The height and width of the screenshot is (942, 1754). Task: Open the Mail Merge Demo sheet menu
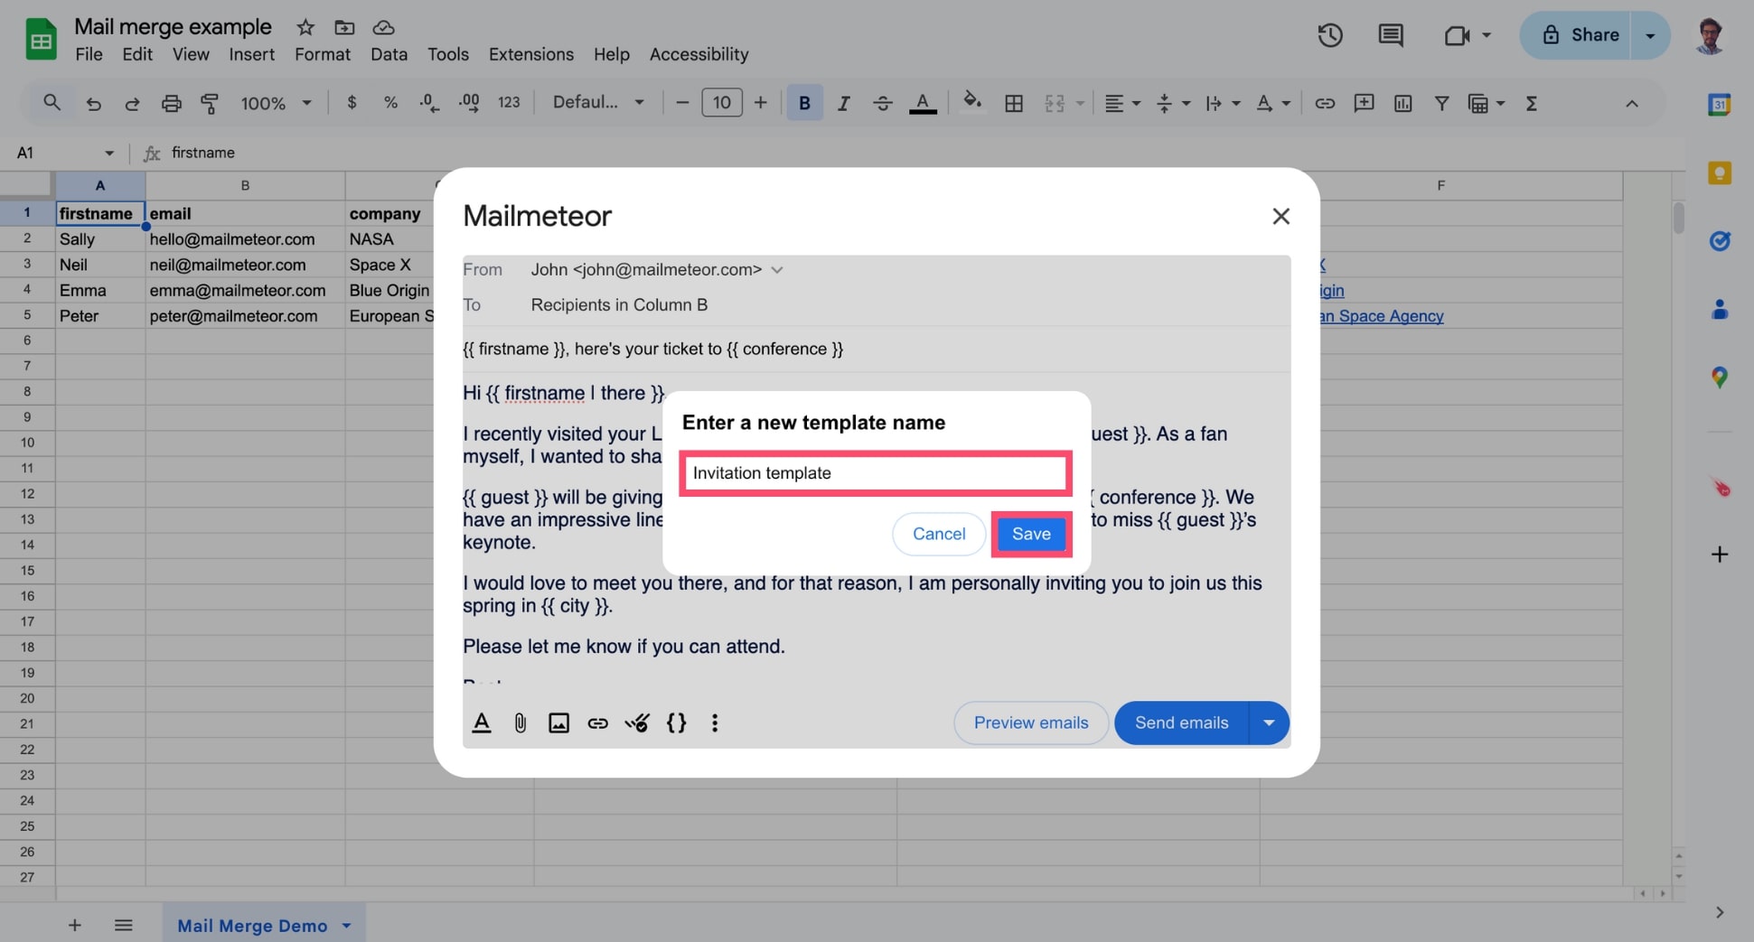tap(346, 926)
